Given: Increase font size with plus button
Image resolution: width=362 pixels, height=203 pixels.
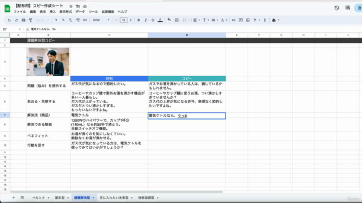Looking at the screenshot, I should point(131,20).
